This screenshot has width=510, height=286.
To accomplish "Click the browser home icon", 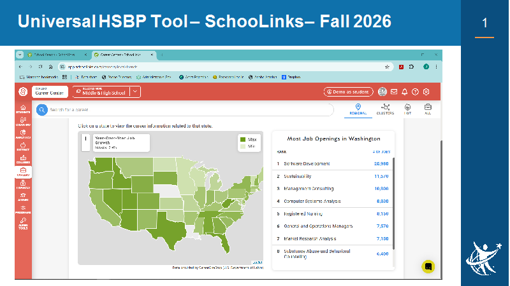I will pyautogui.click(x=50, y=67).
